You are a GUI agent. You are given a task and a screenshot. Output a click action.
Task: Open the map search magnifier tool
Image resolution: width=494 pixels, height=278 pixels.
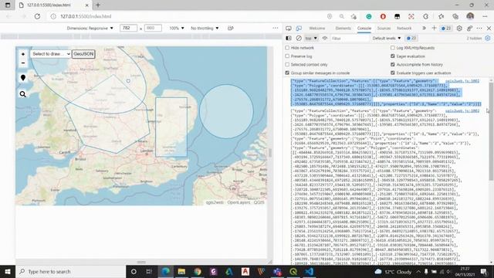click(x=23, y=94)
